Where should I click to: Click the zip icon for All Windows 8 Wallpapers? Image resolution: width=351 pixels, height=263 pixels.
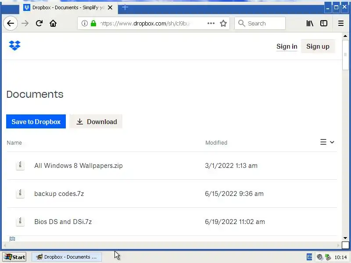20,166
